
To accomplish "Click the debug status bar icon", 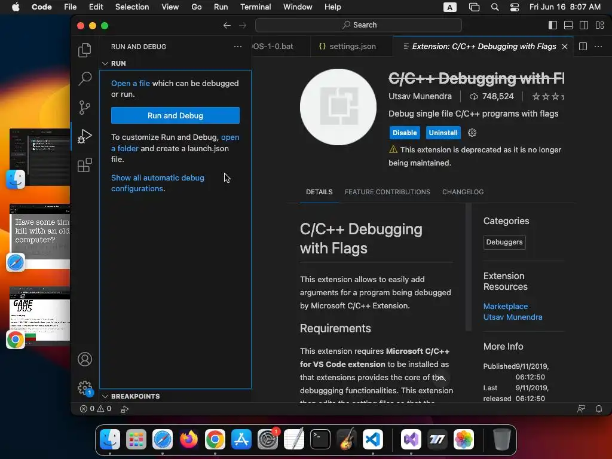I will tap(124, 409).
